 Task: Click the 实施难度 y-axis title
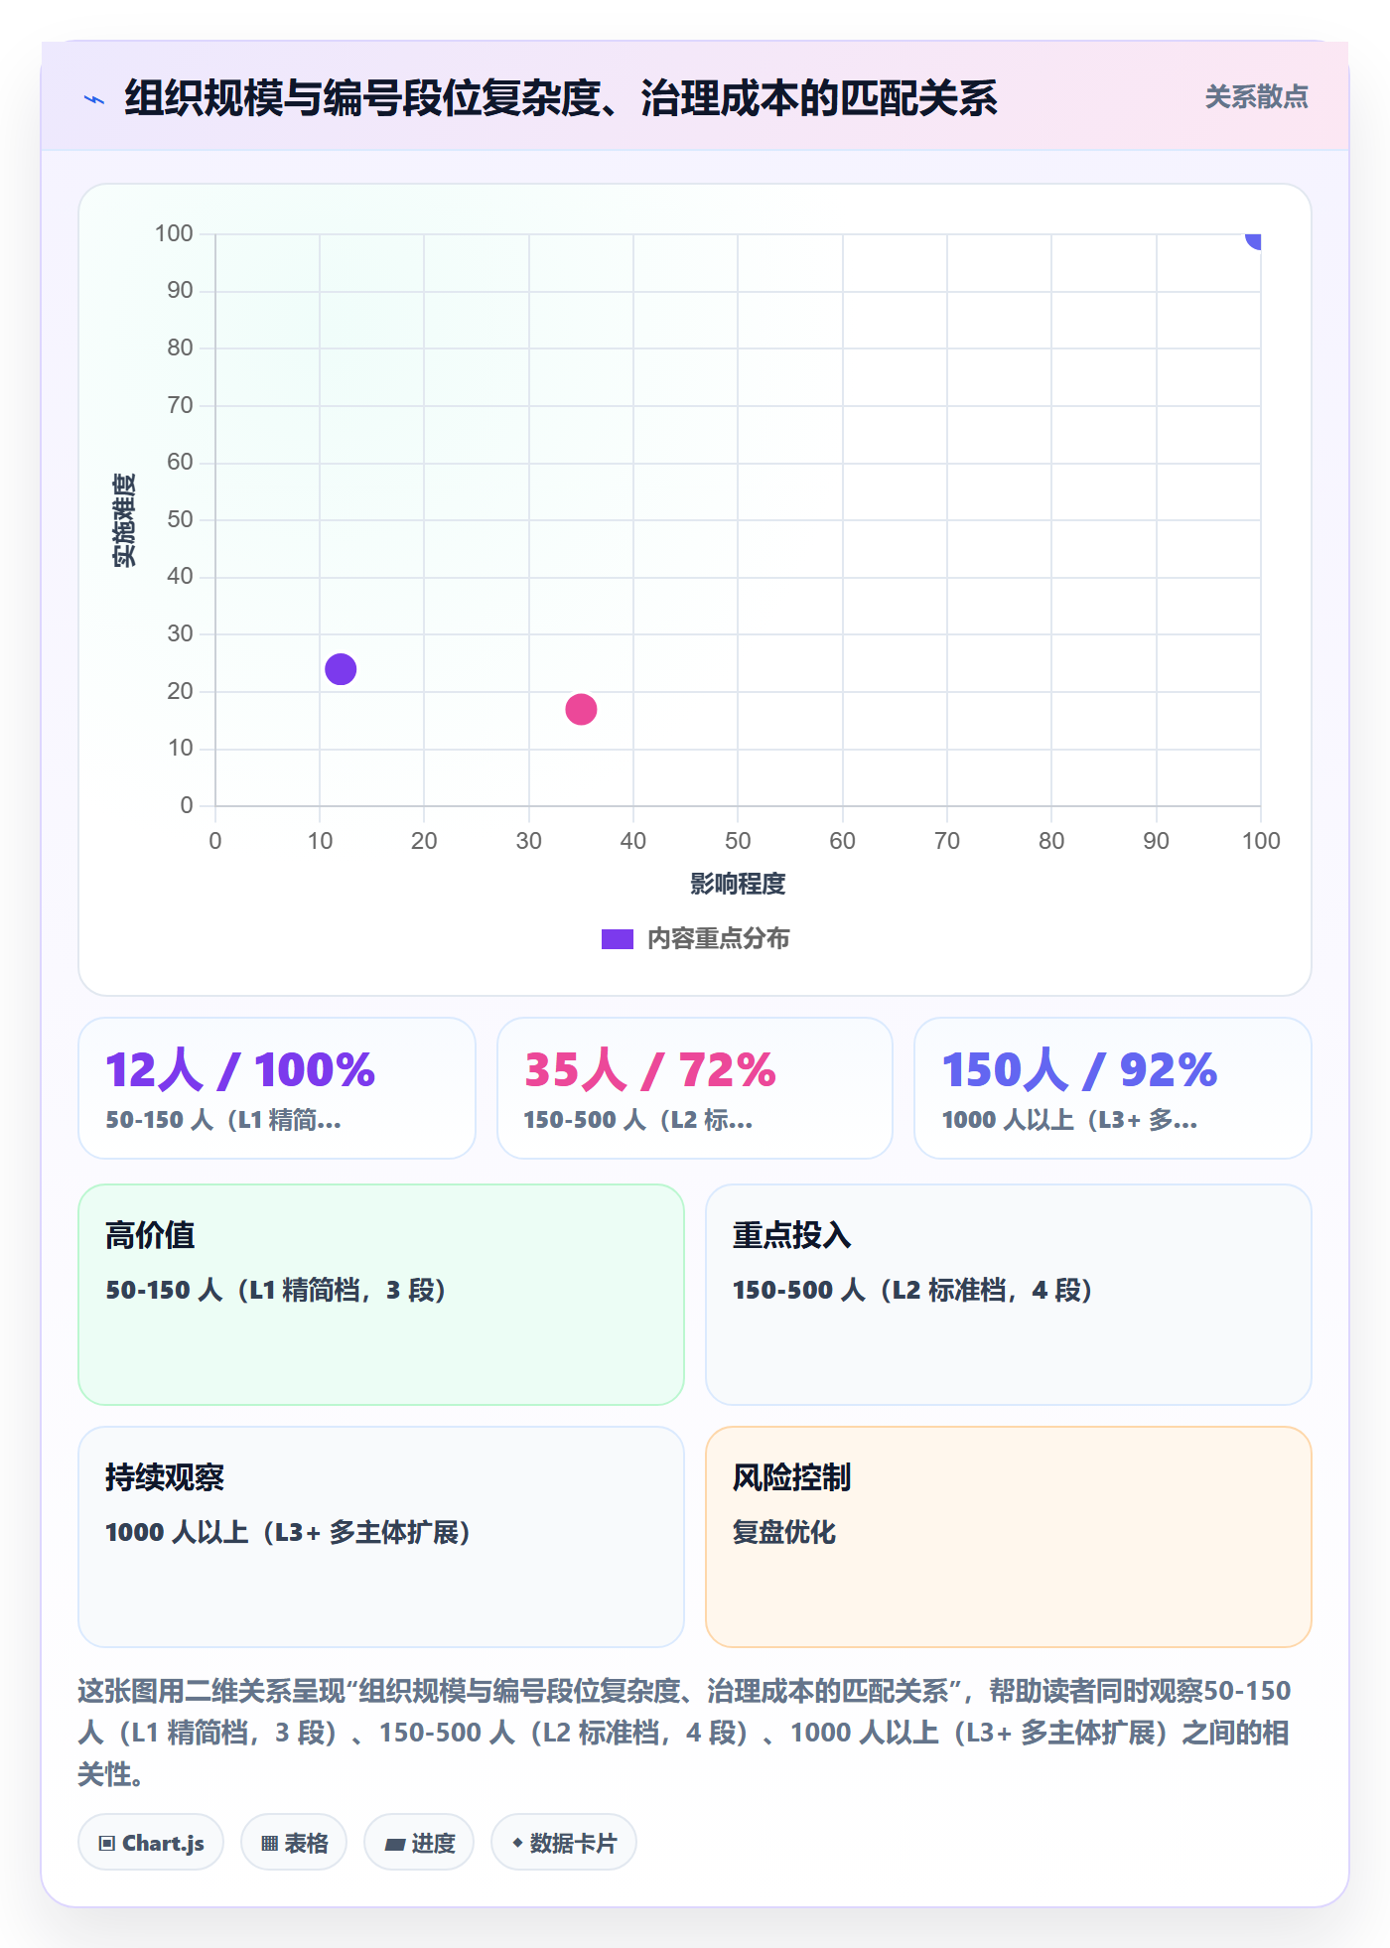[124, 520]
